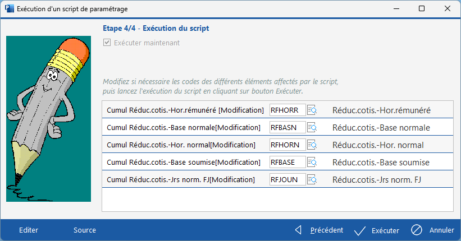Go back with the Précédent button
The width and height of the screenshot is (461, 241).
(319, 230)
